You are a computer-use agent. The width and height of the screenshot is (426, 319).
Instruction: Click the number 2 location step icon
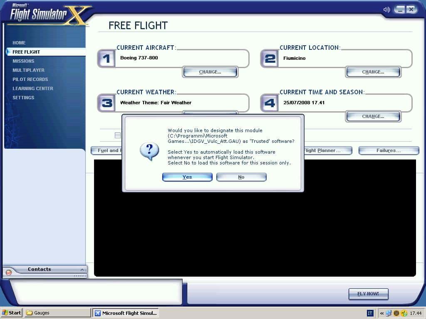pyautogui.click(x=270, y=59)
